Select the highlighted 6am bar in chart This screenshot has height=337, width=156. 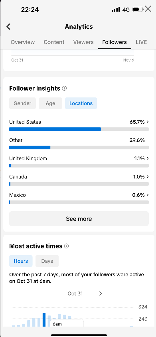pyautogui.click(x=44, y=319)
